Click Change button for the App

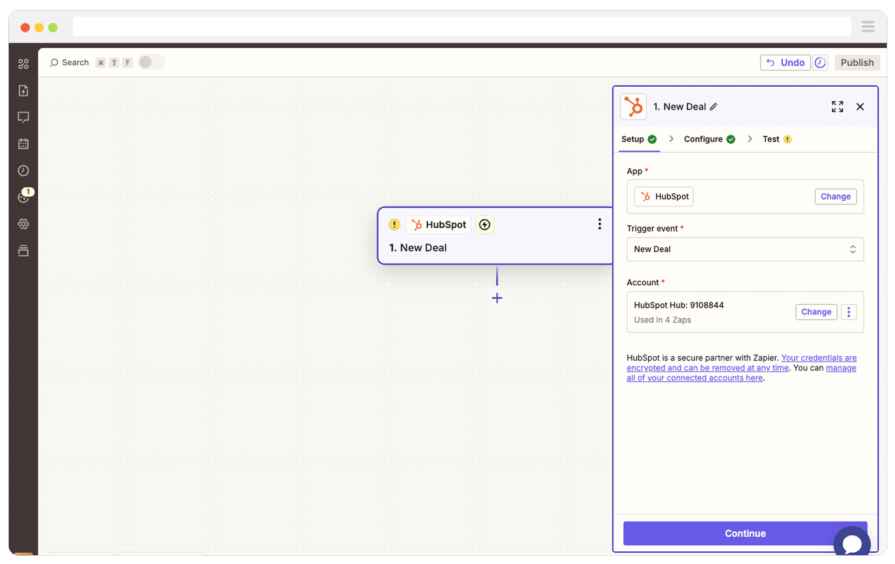point(835,197)
